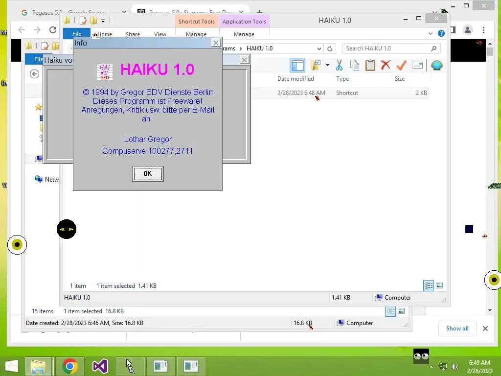This screenshot has width=501, height=376.
Task: Sort by Date modified column
Action: coord(296,79)
